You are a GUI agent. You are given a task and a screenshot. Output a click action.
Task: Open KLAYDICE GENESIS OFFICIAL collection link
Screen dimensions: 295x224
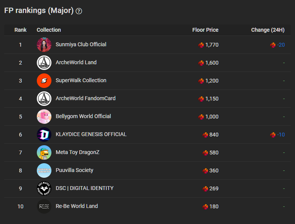click(91, 135)
